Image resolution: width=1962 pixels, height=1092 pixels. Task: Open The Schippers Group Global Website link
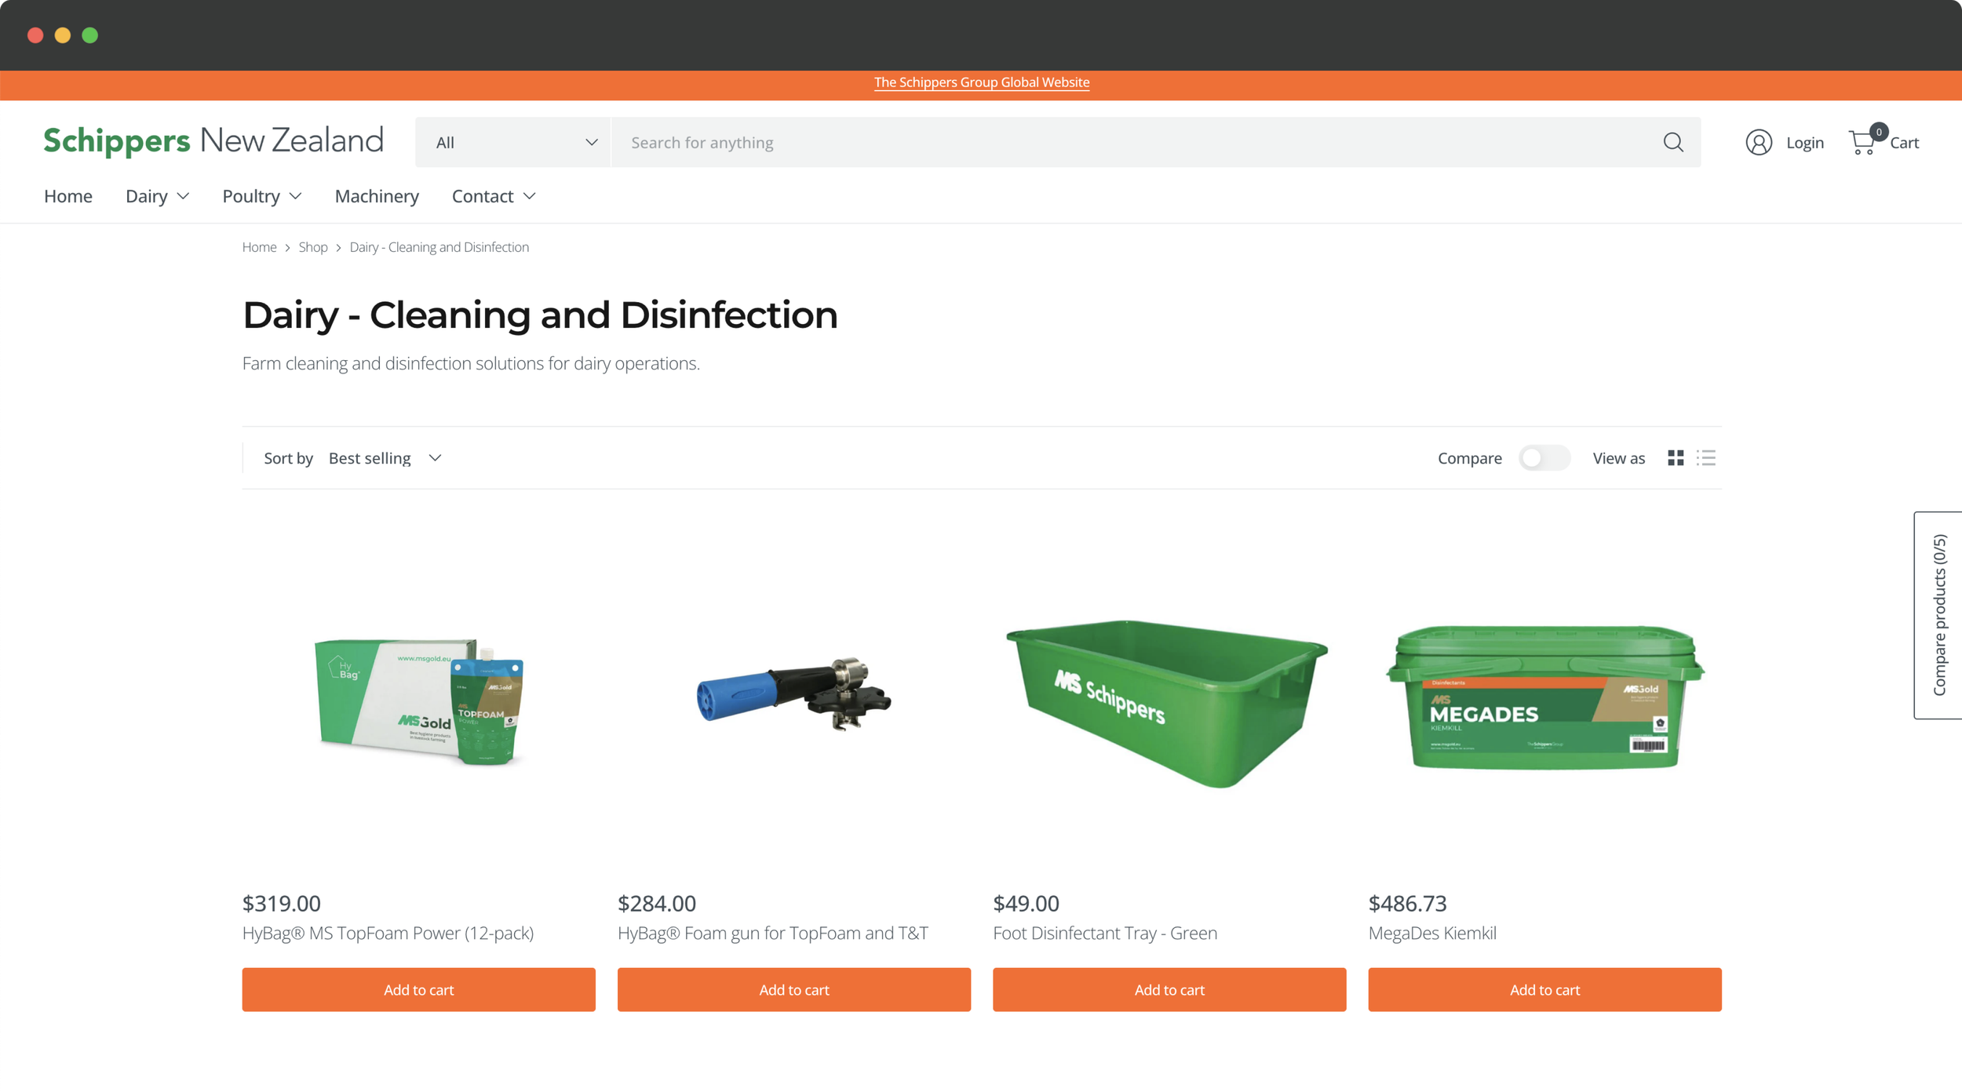pyautogui.click(x=981, y=82)
